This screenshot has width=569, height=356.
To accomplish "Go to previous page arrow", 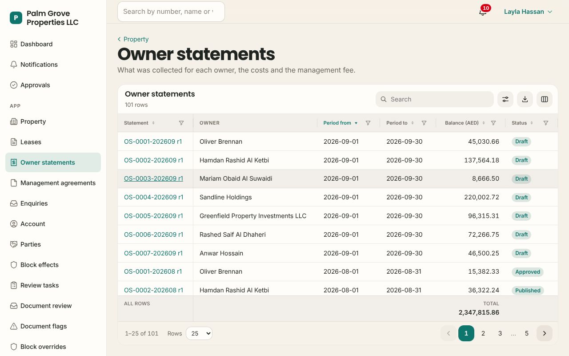I will pyautogui.click(x=449, y=333).
